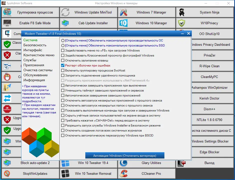The image size is (235, 180).
Task: Click the Windows 10 Manager icon
Action: click(124, 23)
